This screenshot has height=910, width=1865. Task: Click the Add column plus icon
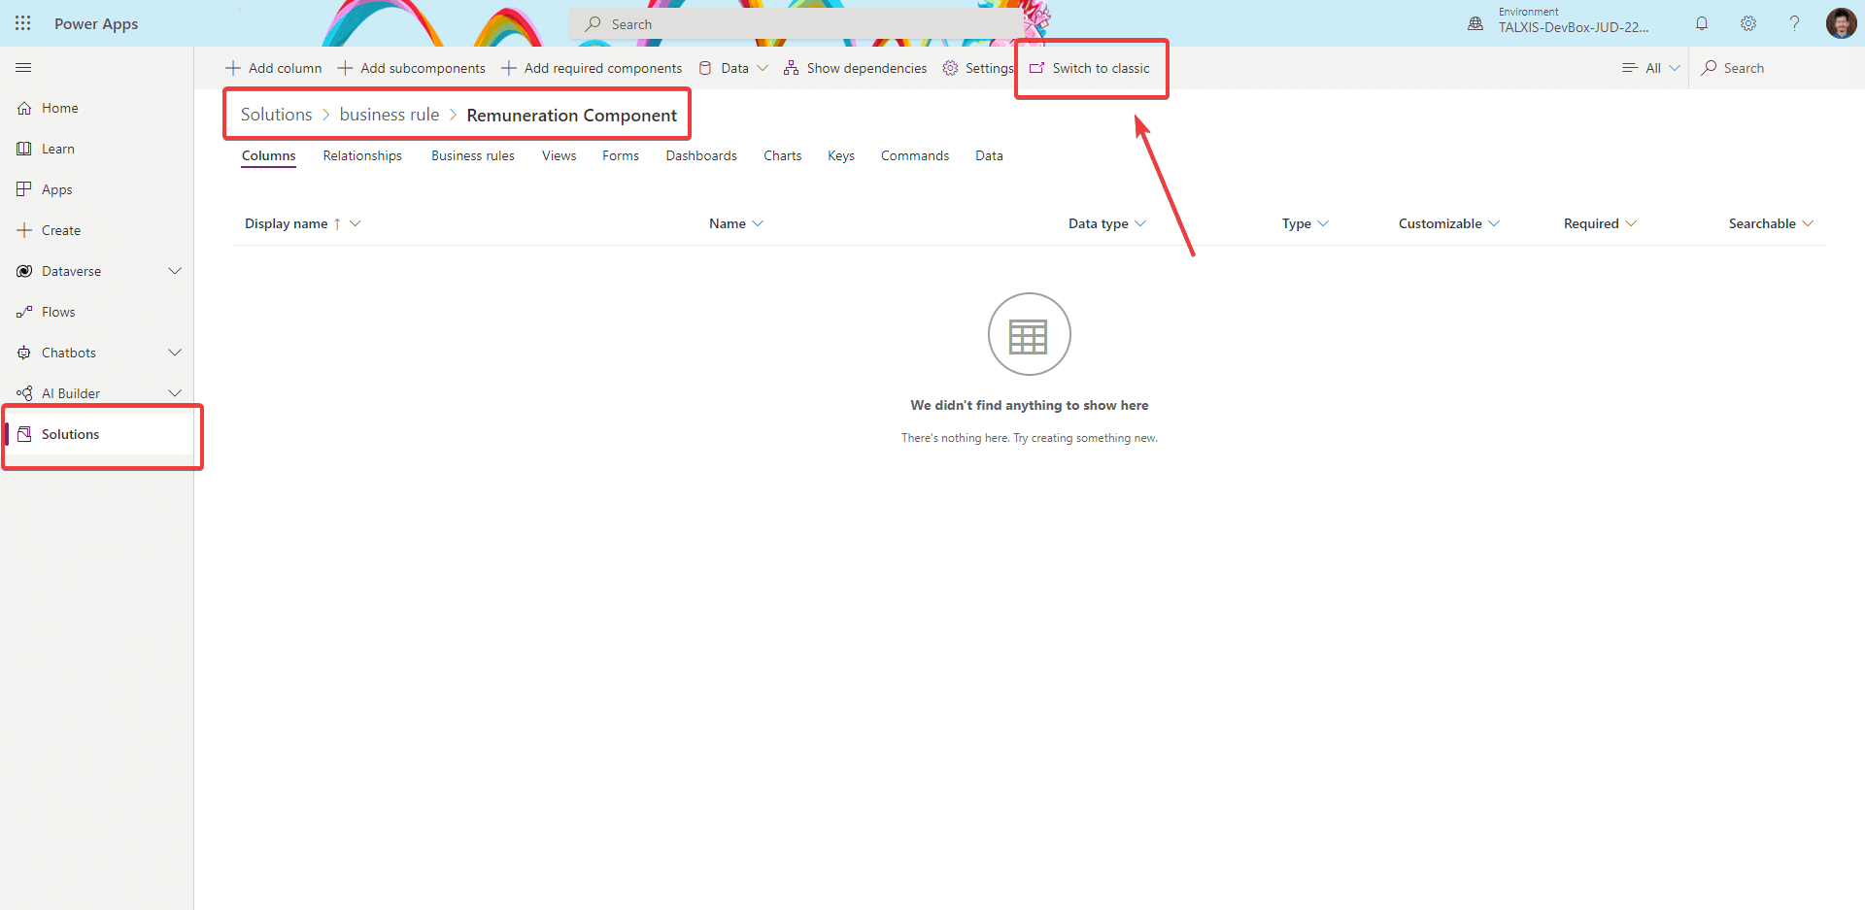click(233, 68)
